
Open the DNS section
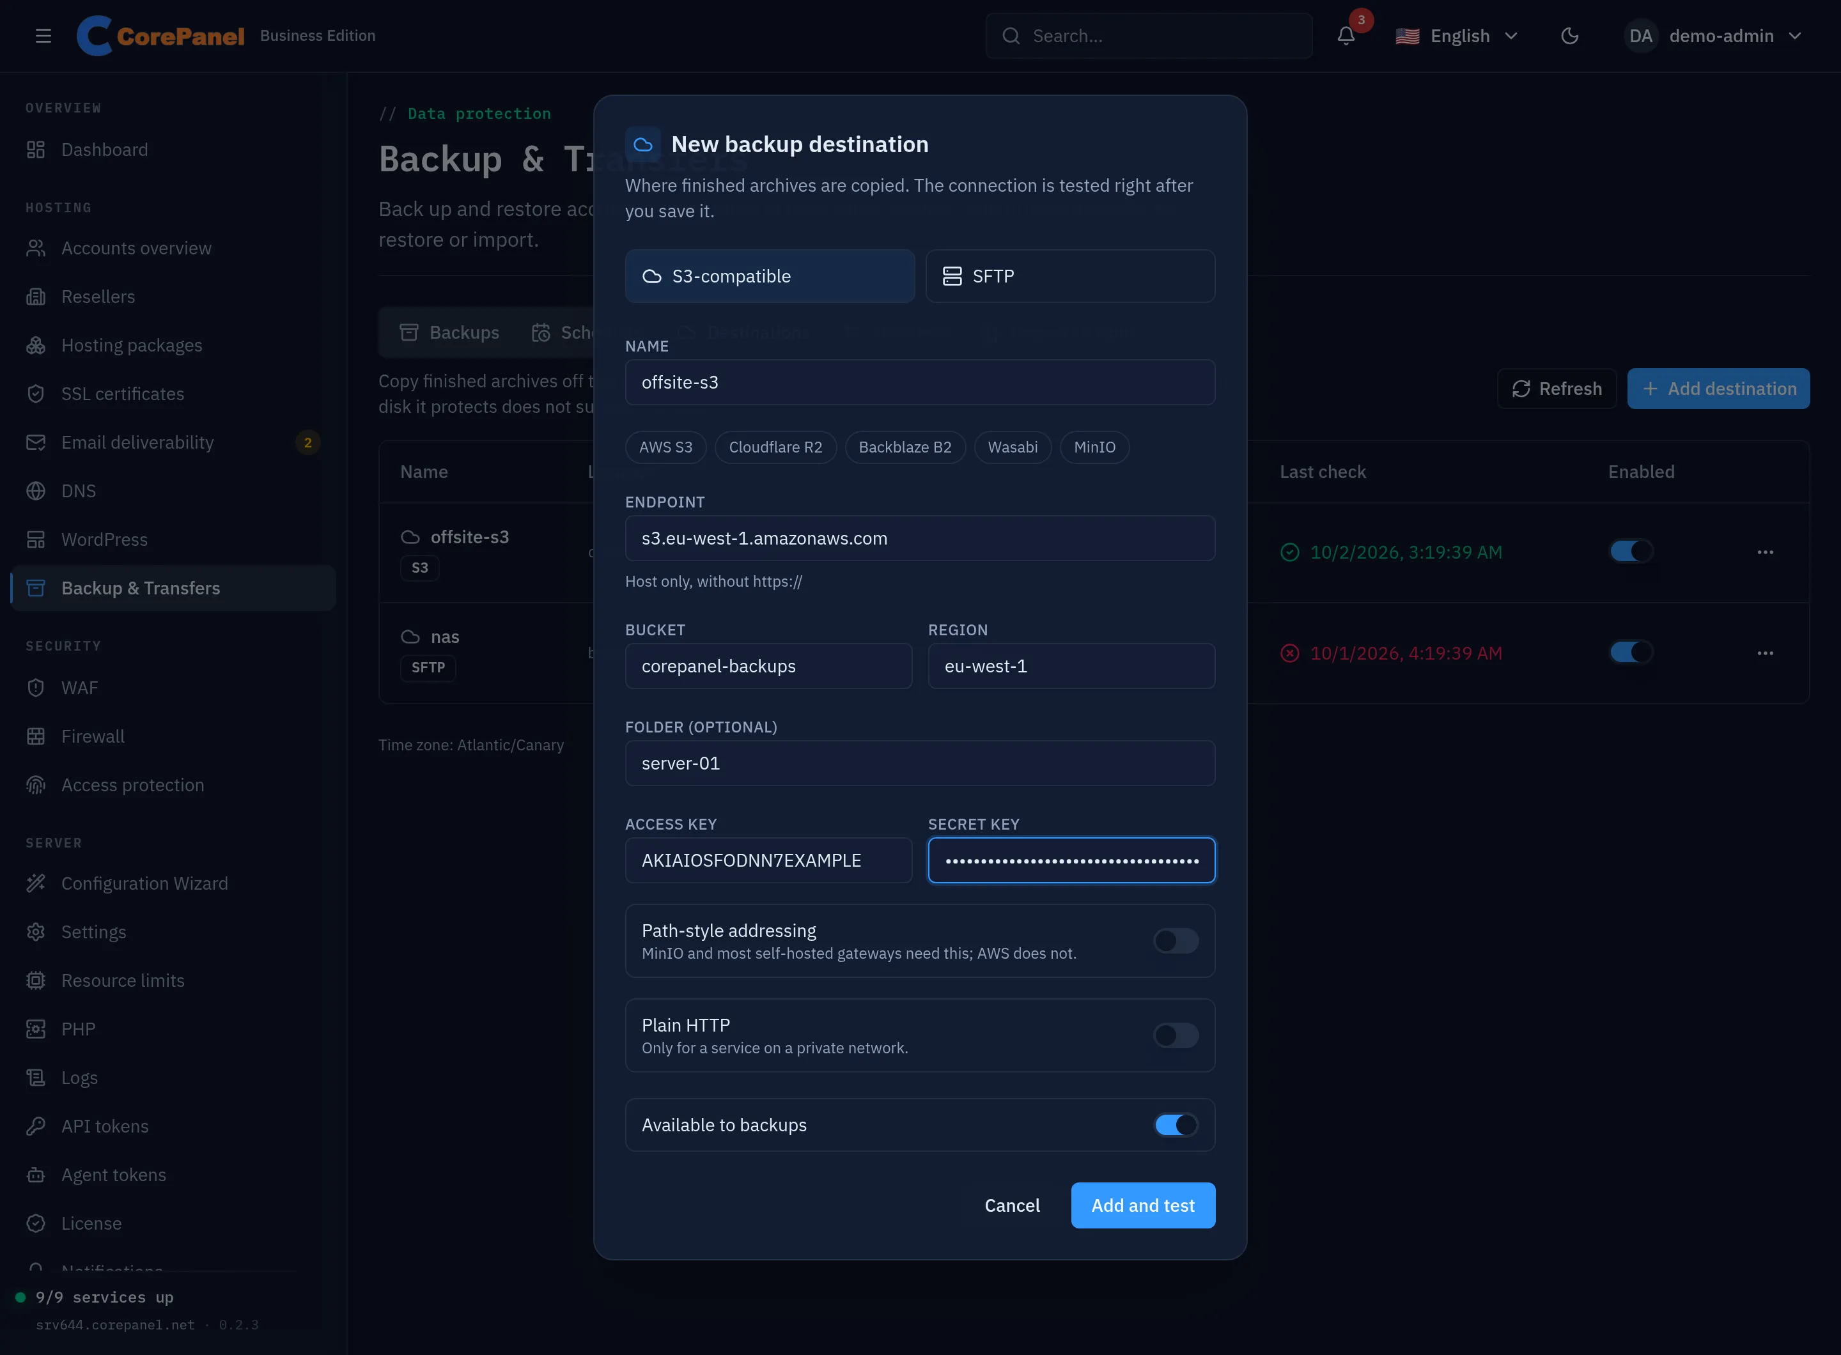[x=173, y=490]
